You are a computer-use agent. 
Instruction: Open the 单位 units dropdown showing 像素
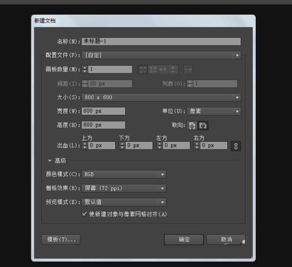(214, 111)
